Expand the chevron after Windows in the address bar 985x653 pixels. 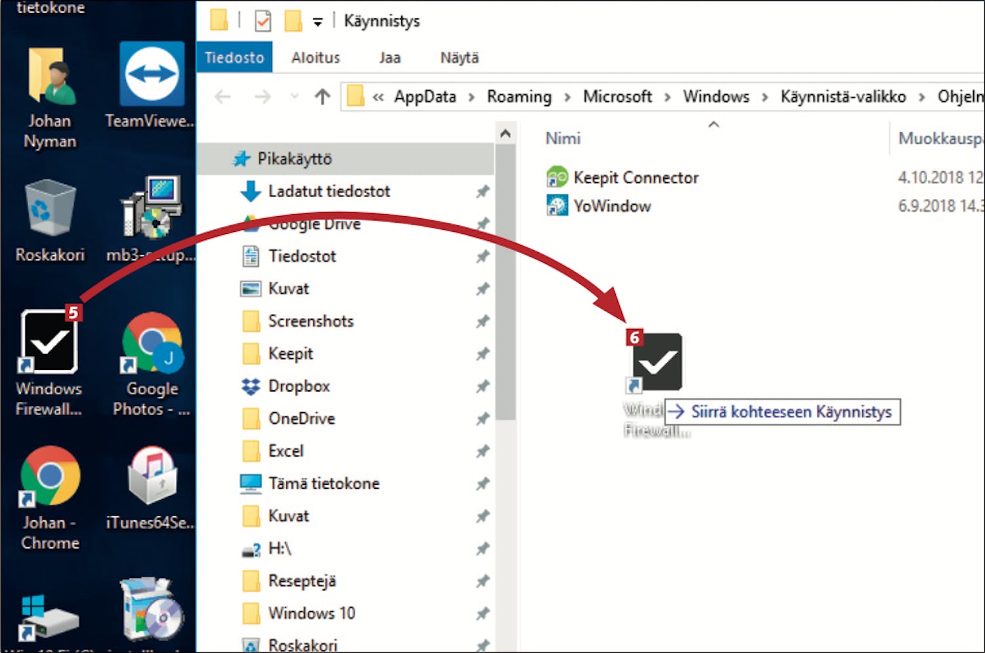(765, 98)
